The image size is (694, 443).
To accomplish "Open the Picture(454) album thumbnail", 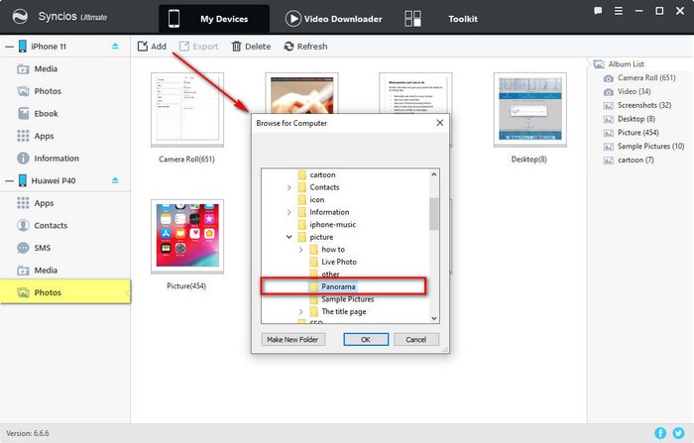I will tap(187, 236).
